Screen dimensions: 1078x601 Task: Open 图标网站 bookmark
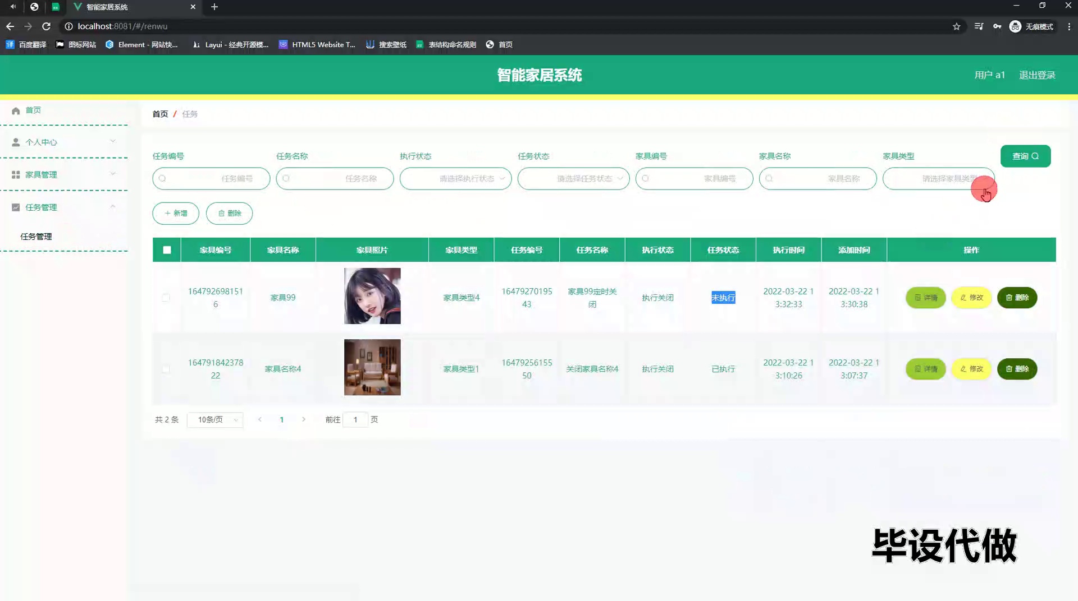pyautogui.click(x=76, y=45)
